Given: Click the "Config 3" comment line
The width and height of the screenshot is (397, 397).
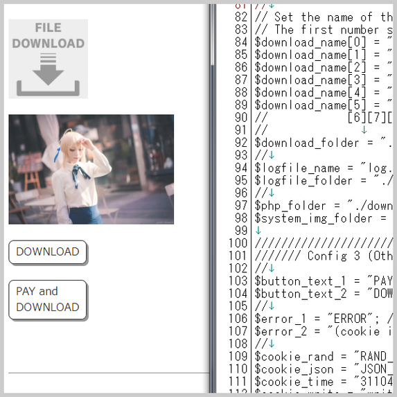Looking at the screenshot, I should click(x=324, y=256).
